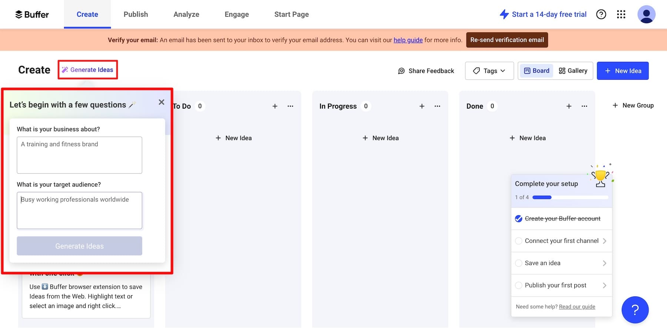Toggle Create your Buffer account checkmark

[x=519, y=219]
